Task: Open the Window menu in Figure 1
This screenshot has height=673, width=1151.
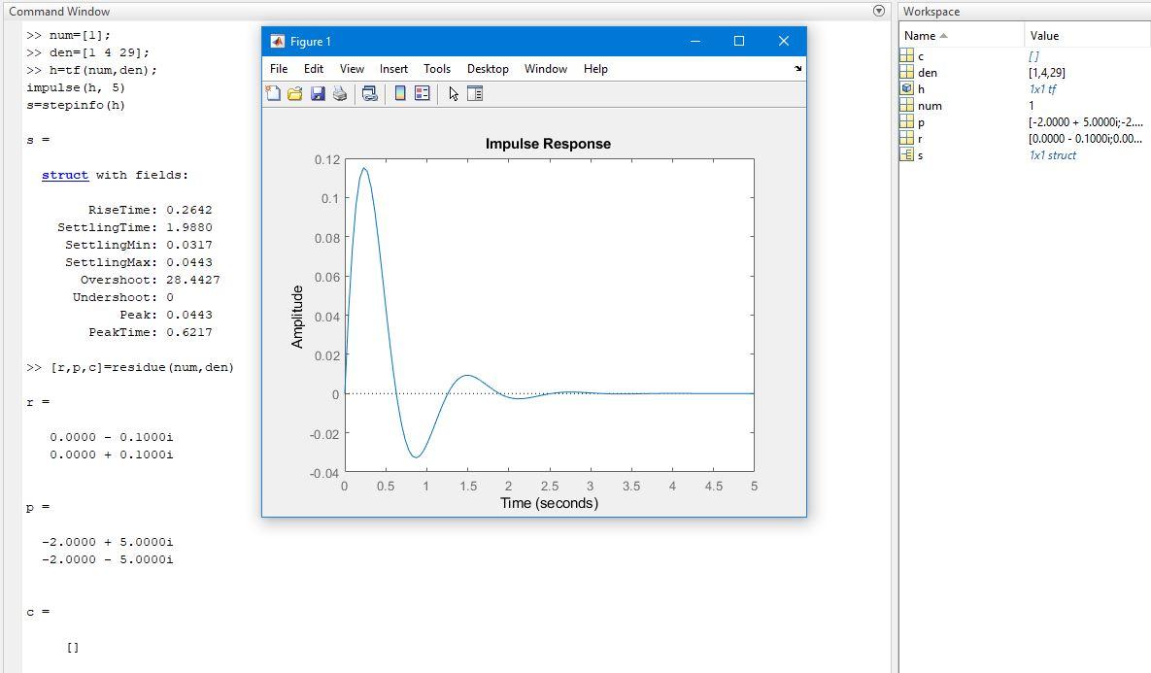Action: [546, 69]
